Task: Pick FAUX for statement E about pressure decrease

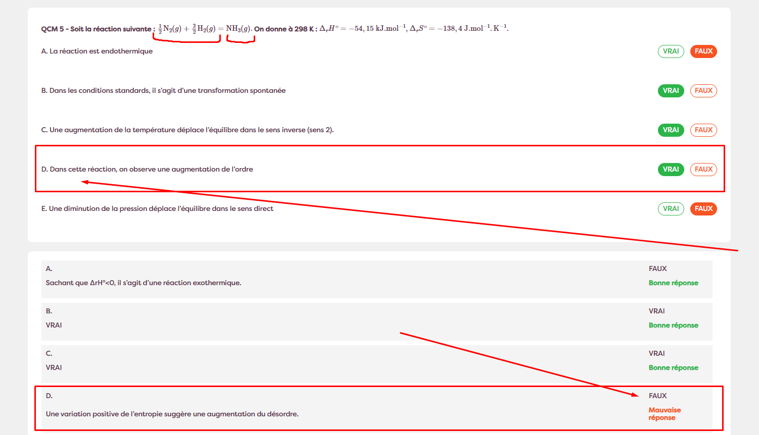Action: tap(703, 209)
